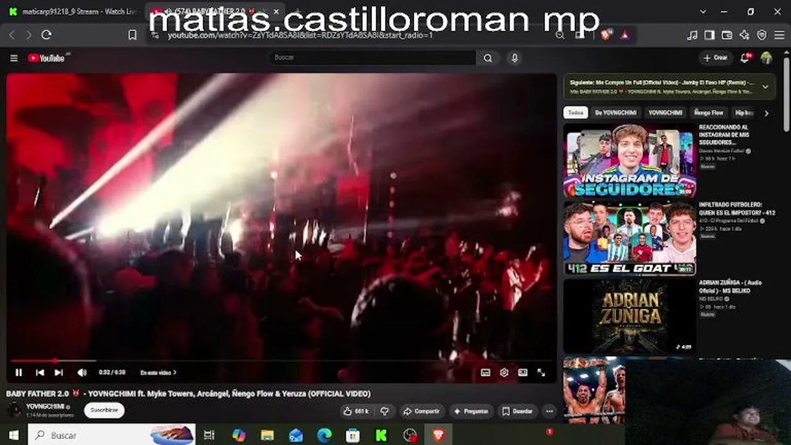Open the Windows Start menu
The height and width of the screenshot is (445, 791).
[x=14, y=435]
